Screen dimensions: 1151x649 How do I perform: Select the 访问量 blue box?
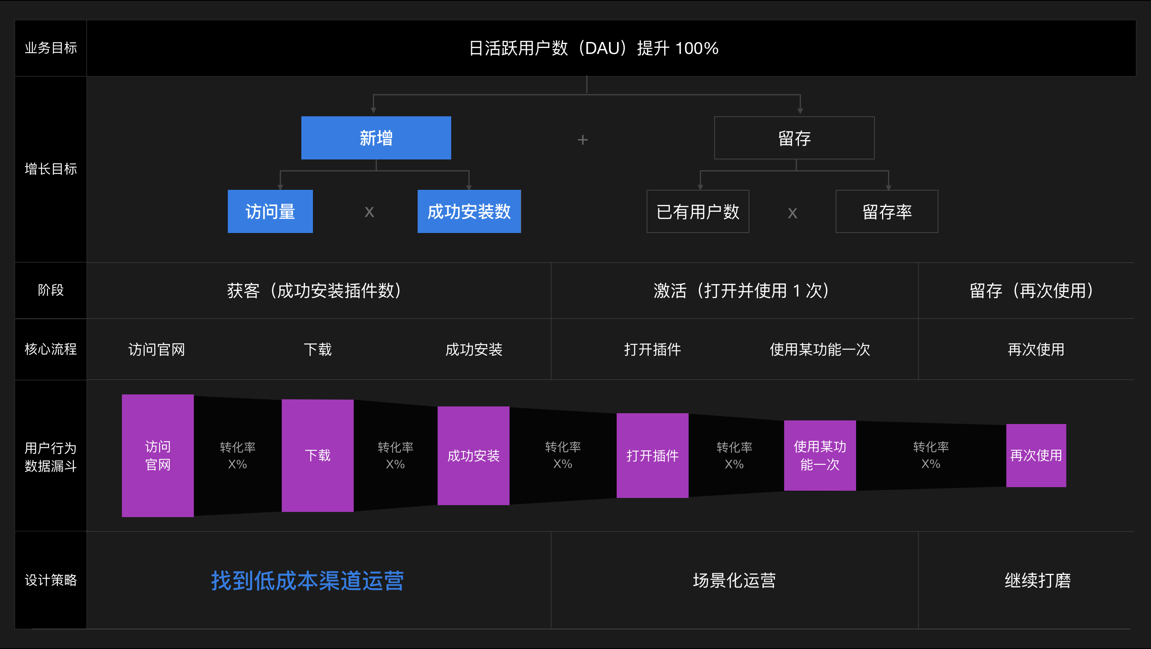[270, 211]
